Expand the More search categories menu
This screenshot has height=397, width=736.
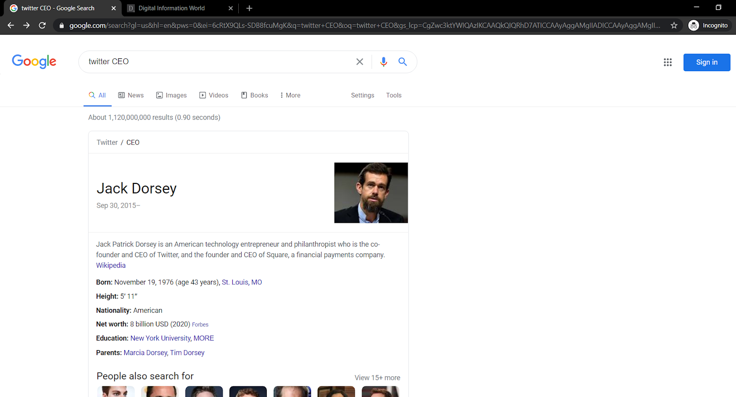pyautogui.click(x=290, y=95)
